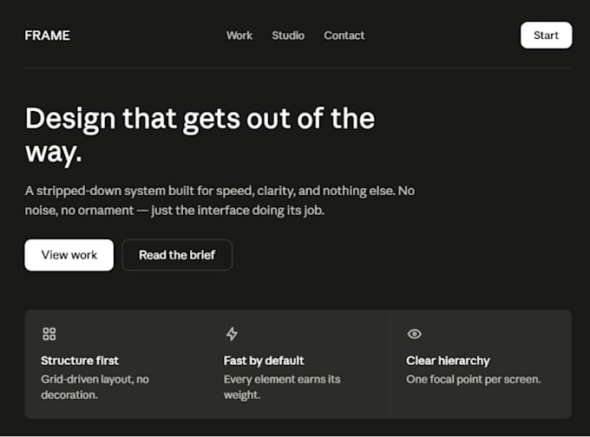Click the stripped-down system subtitle paragraph

(220, 200)
